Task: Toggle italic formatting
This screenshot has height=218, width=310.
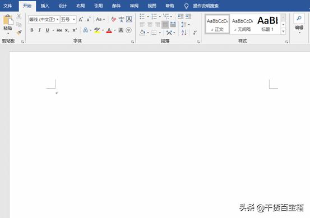Action: (x=40, y=30)
